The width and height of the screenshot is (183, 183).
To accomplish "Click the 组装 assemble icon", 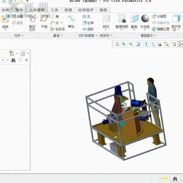I will (5, 19).
